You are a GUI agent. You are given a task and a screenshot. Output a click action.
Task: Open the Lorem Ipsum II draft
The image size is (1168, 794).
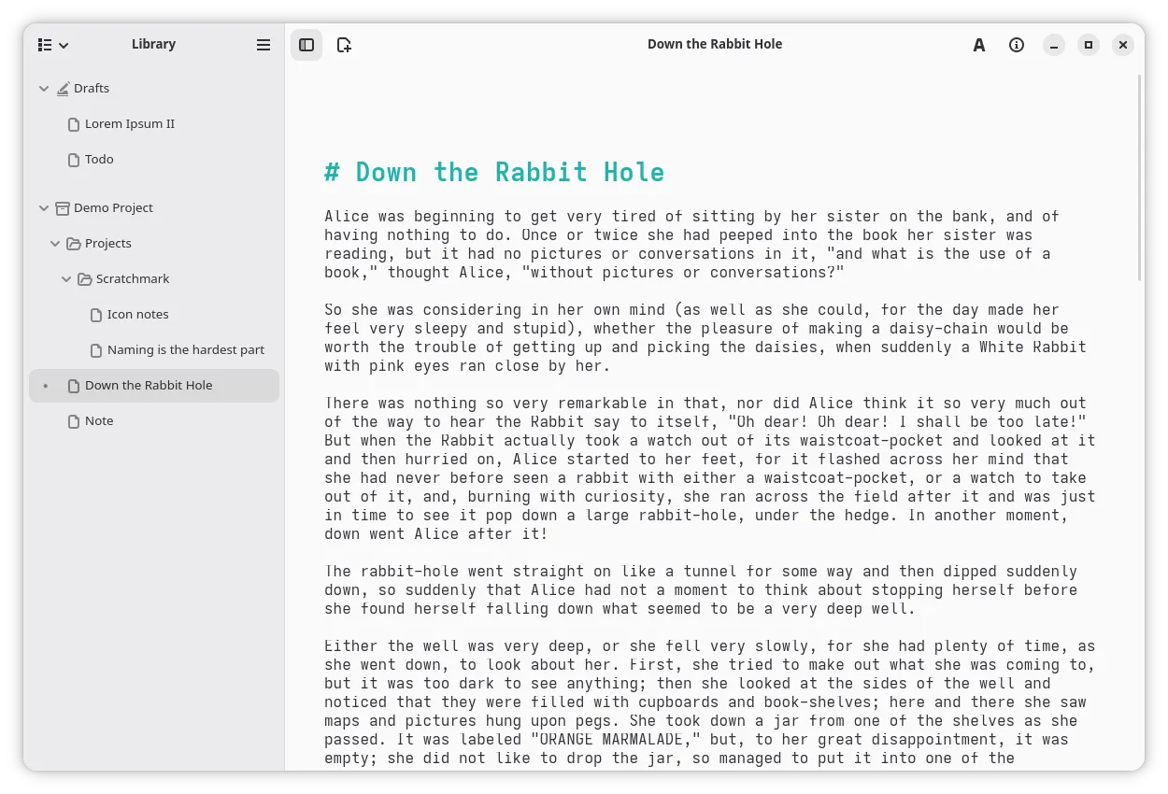(x=154, y=124)
